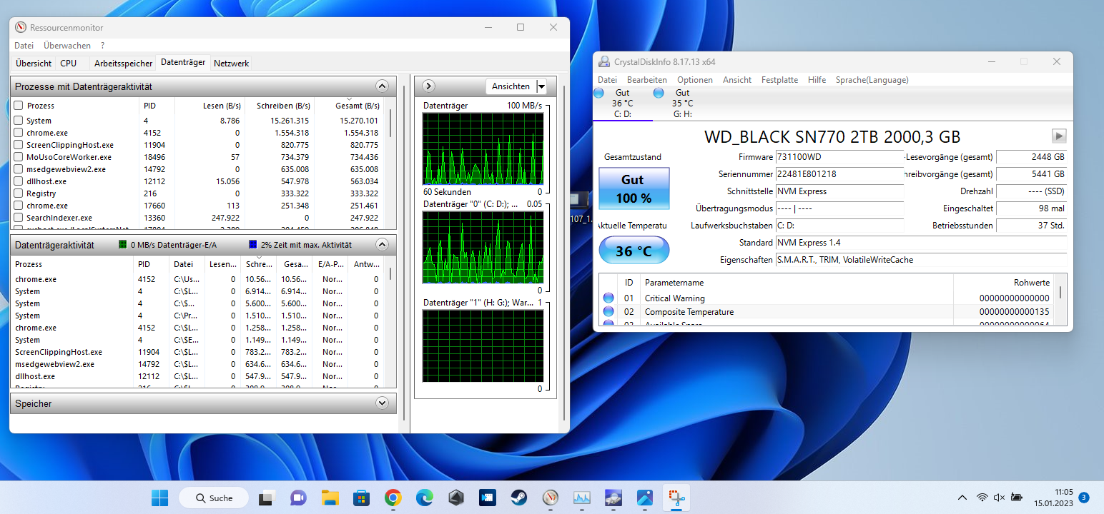Sort by Schreiben (B/s) column header
Image resolution: width=1104 pixels, height=514 pixels.
[279, 106]
